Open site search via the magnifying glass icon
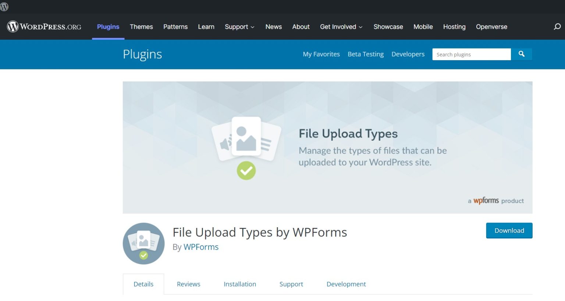 tap(556, 26)
